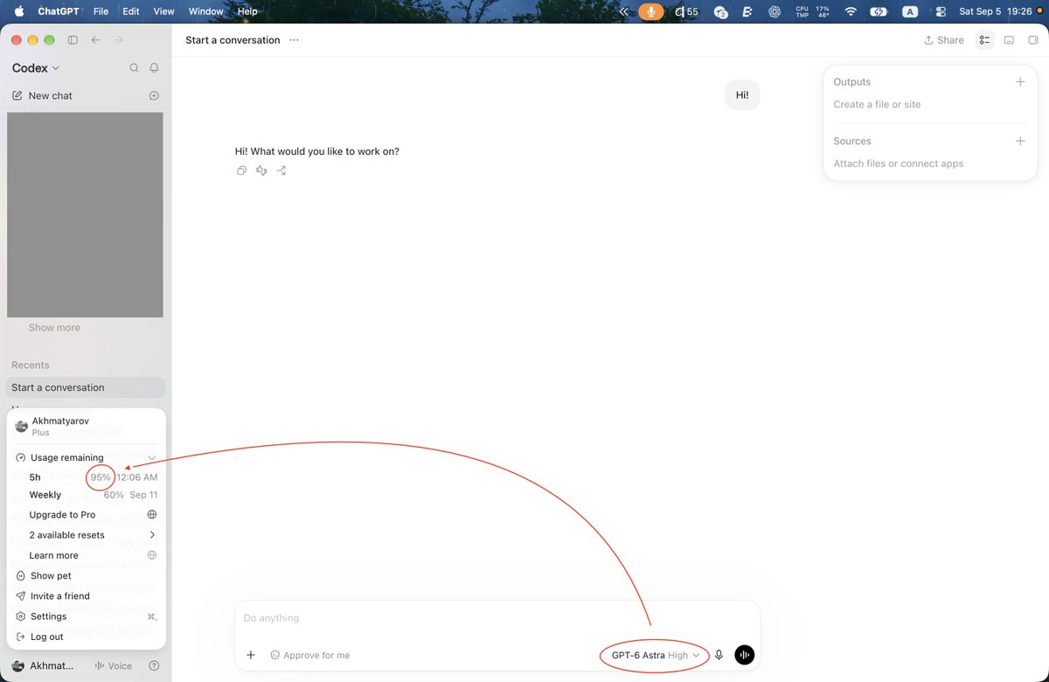1049x682 pixels.
Task: Open the File menu
Action: 101,11
